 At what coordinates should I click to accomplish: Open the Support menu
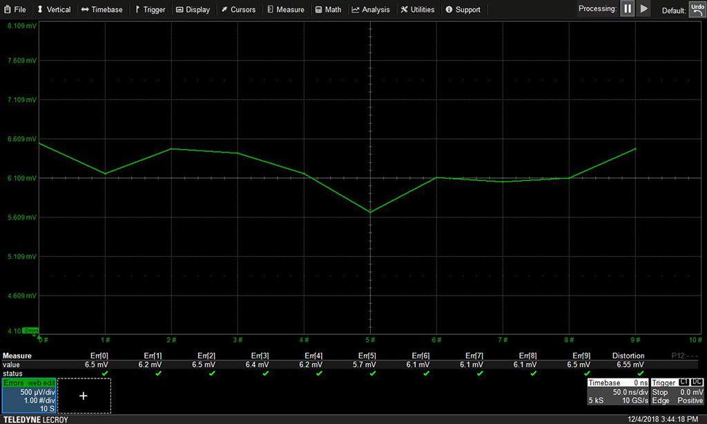coord(463,10)
